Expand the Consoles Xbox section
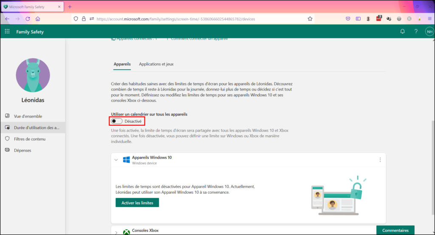 (116, 232)
